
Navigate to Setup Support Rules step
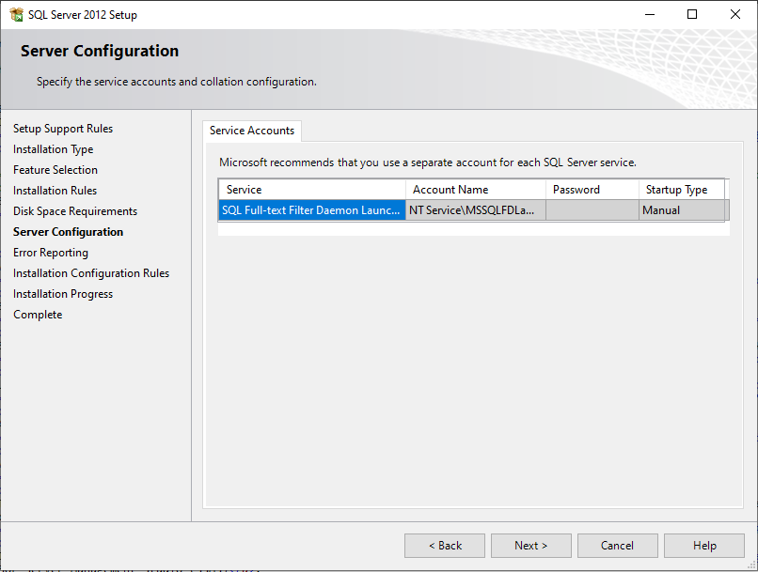pos(62,128)
